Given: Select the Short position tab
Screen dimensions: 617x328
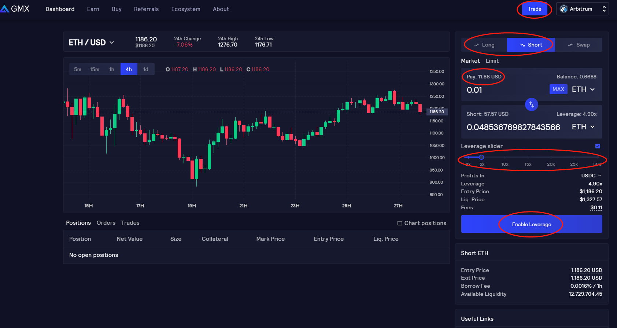Looking at the screenshot, I should [x=531, y=45].
